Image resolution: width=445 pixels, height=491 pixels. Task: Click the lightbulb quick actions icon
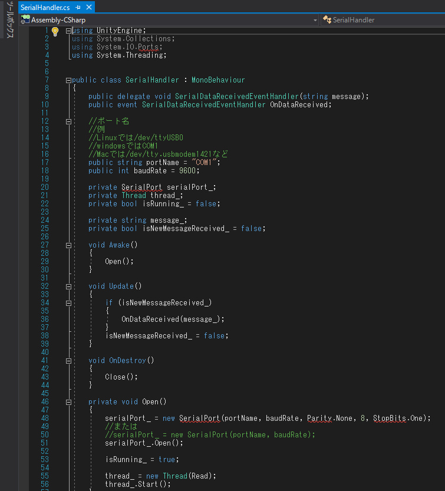pyautogui.click(x=55, y=31)
